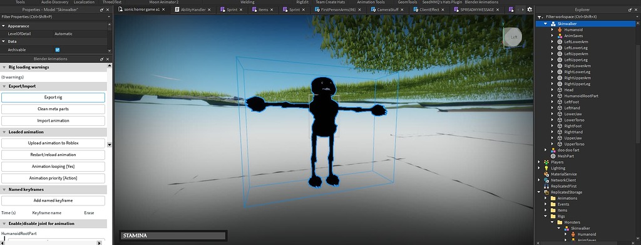Undock the Properties panel

(102, 9)
